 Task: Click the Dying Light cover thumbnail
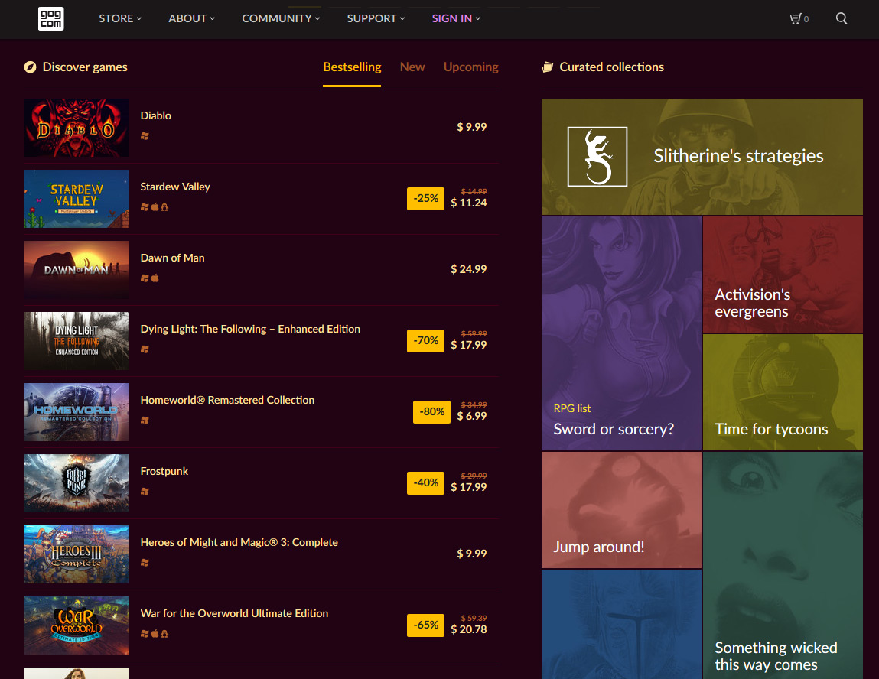click(x=77, y=341)
